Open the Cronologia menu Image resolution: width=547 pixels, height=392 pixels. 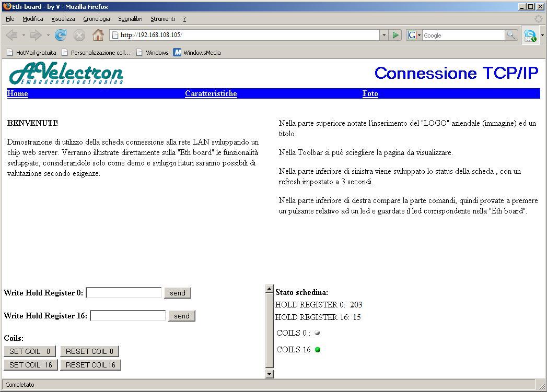tap(97, 19)
